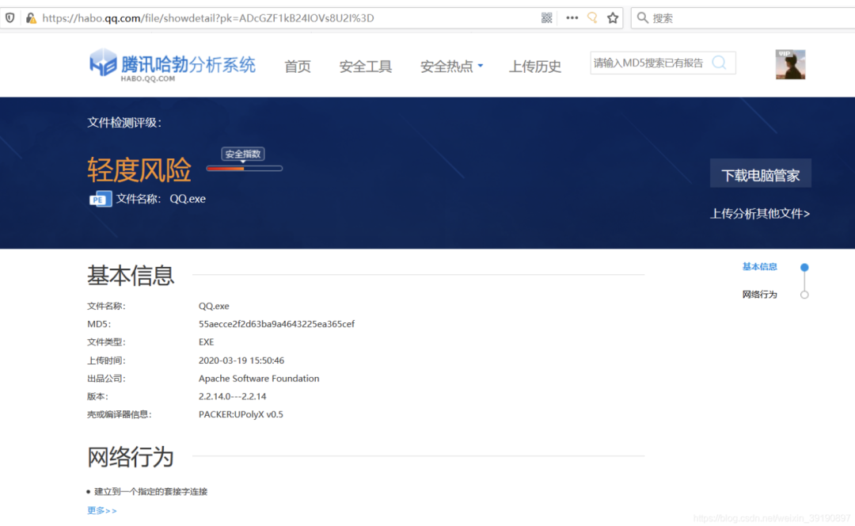
Task: Click the Tencent Habo logo
Action: pyautogui.click(x=173, y=66)
